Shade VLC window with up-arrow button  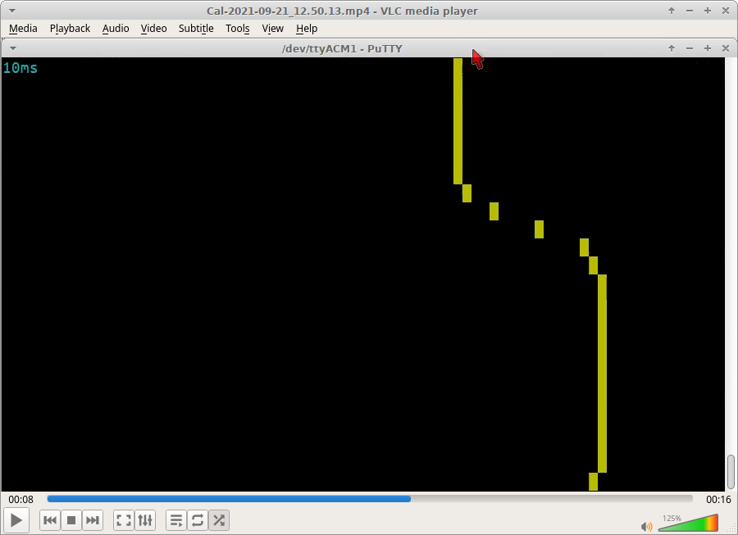[672, 11]
